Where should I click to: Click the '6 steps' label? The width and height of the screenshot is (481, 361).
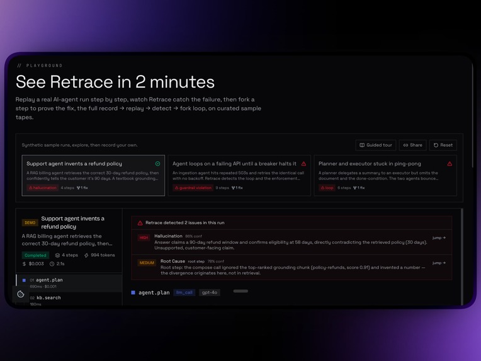344,188
